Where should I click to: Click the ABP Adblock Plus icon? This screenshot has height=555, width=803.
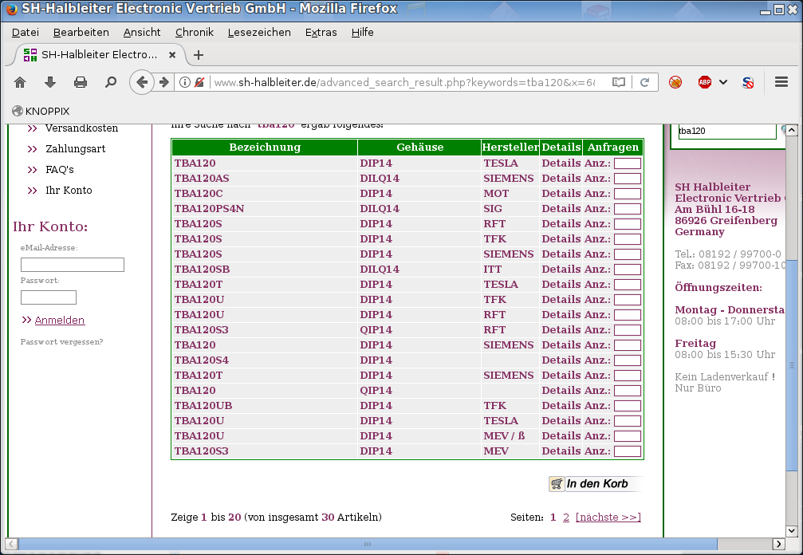pyautogui.click(x=705, y=82)
